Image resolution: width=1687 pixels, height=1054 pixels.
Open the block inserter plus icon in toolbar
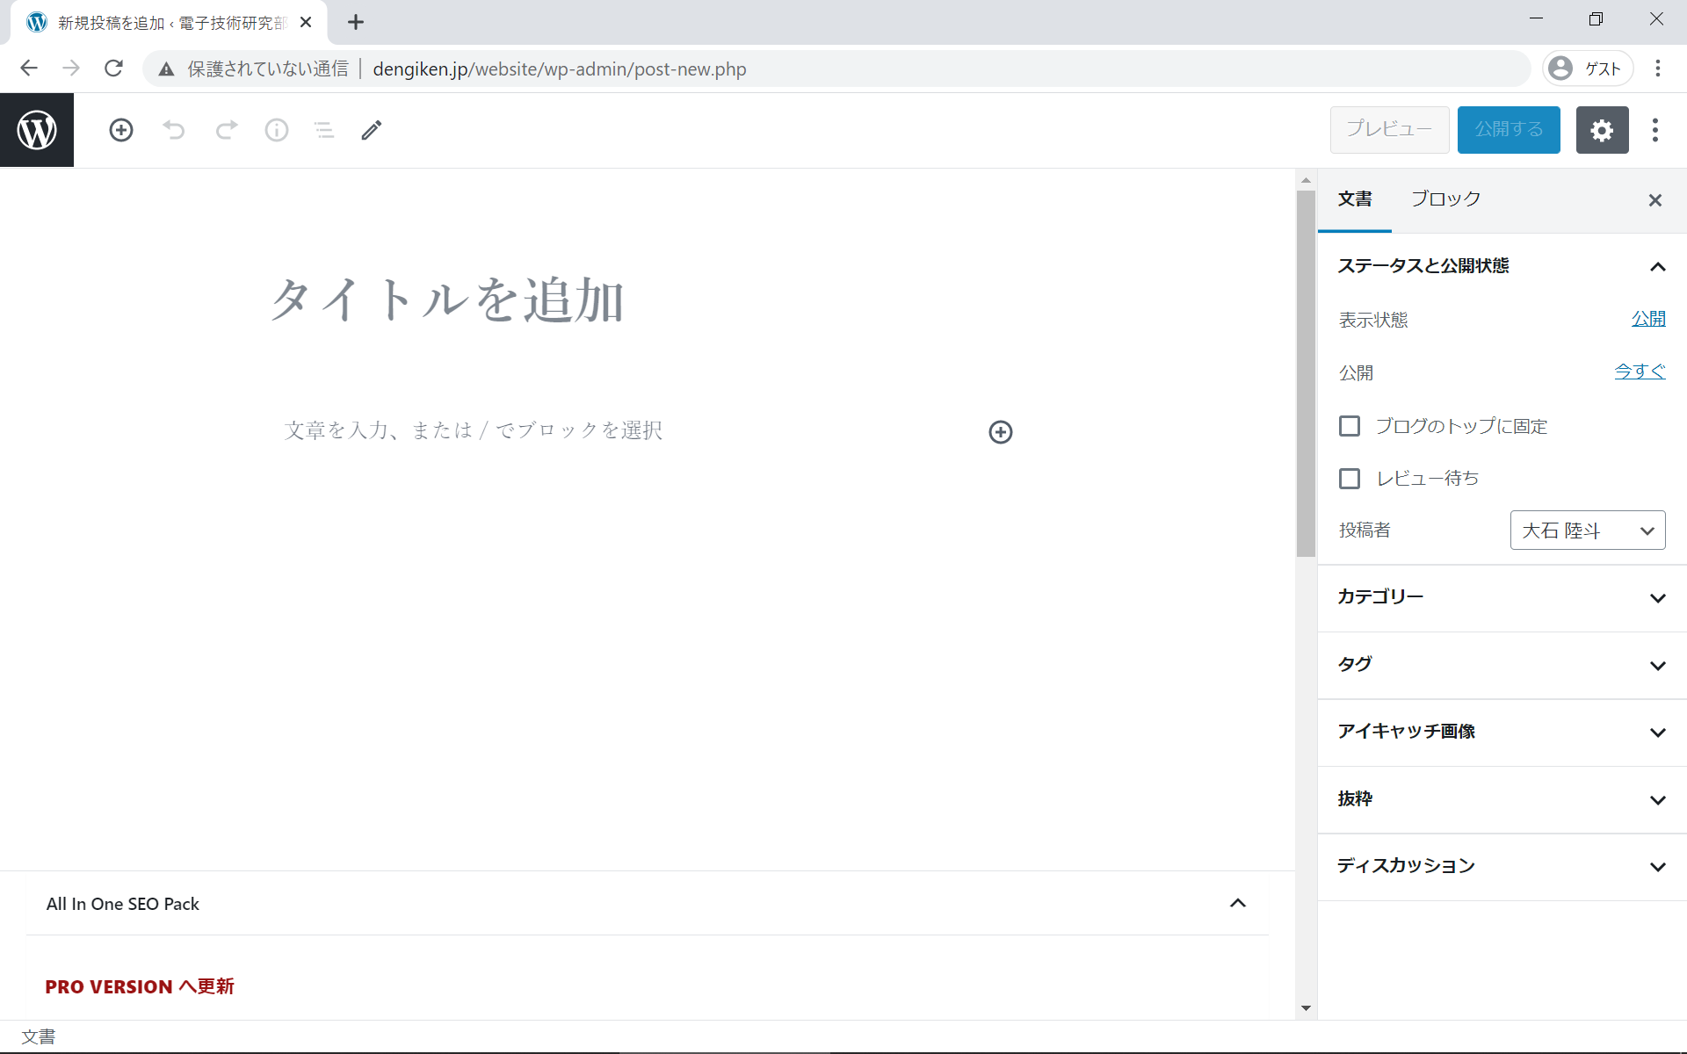coord(121,130)
